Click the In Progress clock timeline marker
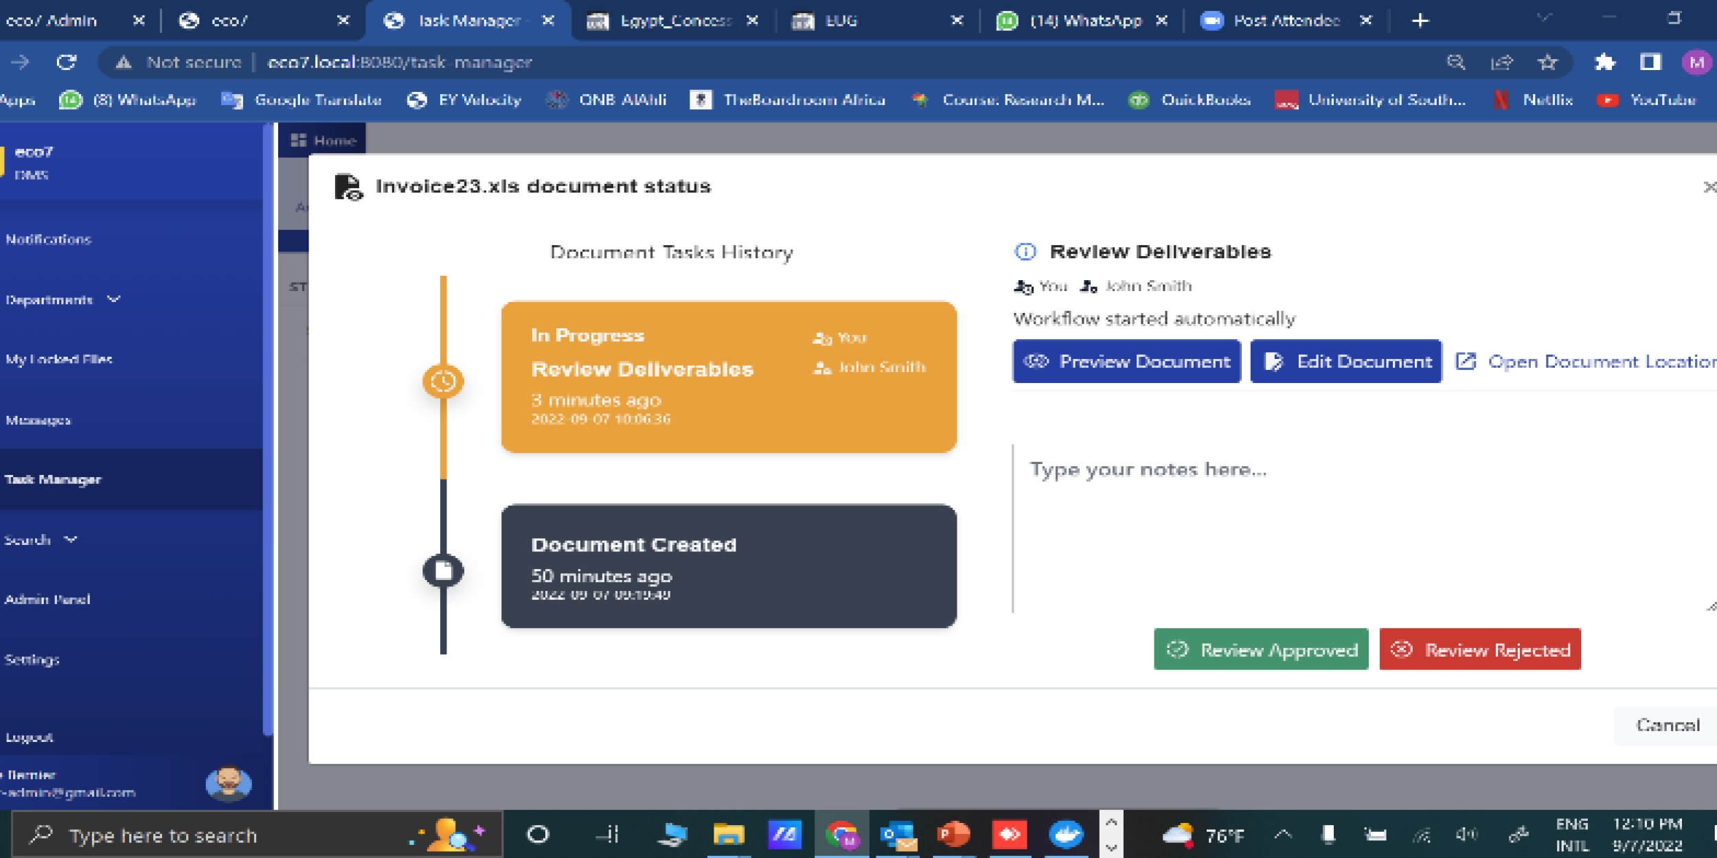Screen dimensions: 1717x858 (x=443, y=382)
